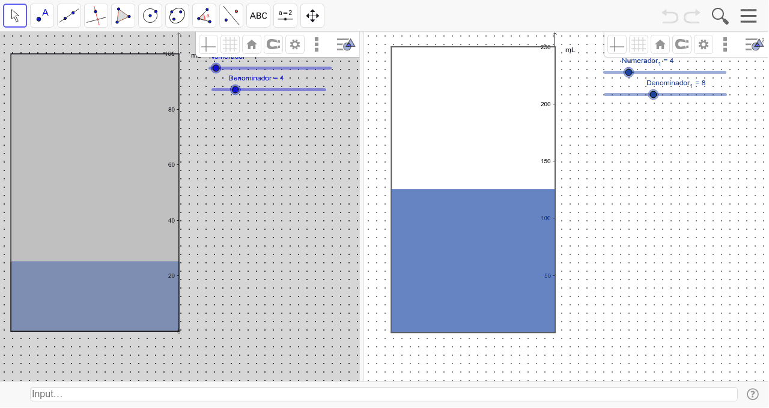This screenshot has width=769, height=408.
Task: Select the Move arrow tool
Action: (x=15, y=16)
